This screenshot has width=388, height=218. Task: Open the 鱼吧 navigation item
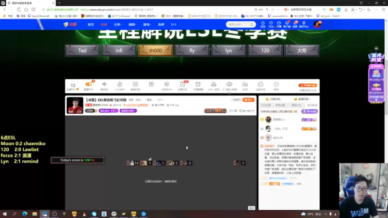(161, 25)
